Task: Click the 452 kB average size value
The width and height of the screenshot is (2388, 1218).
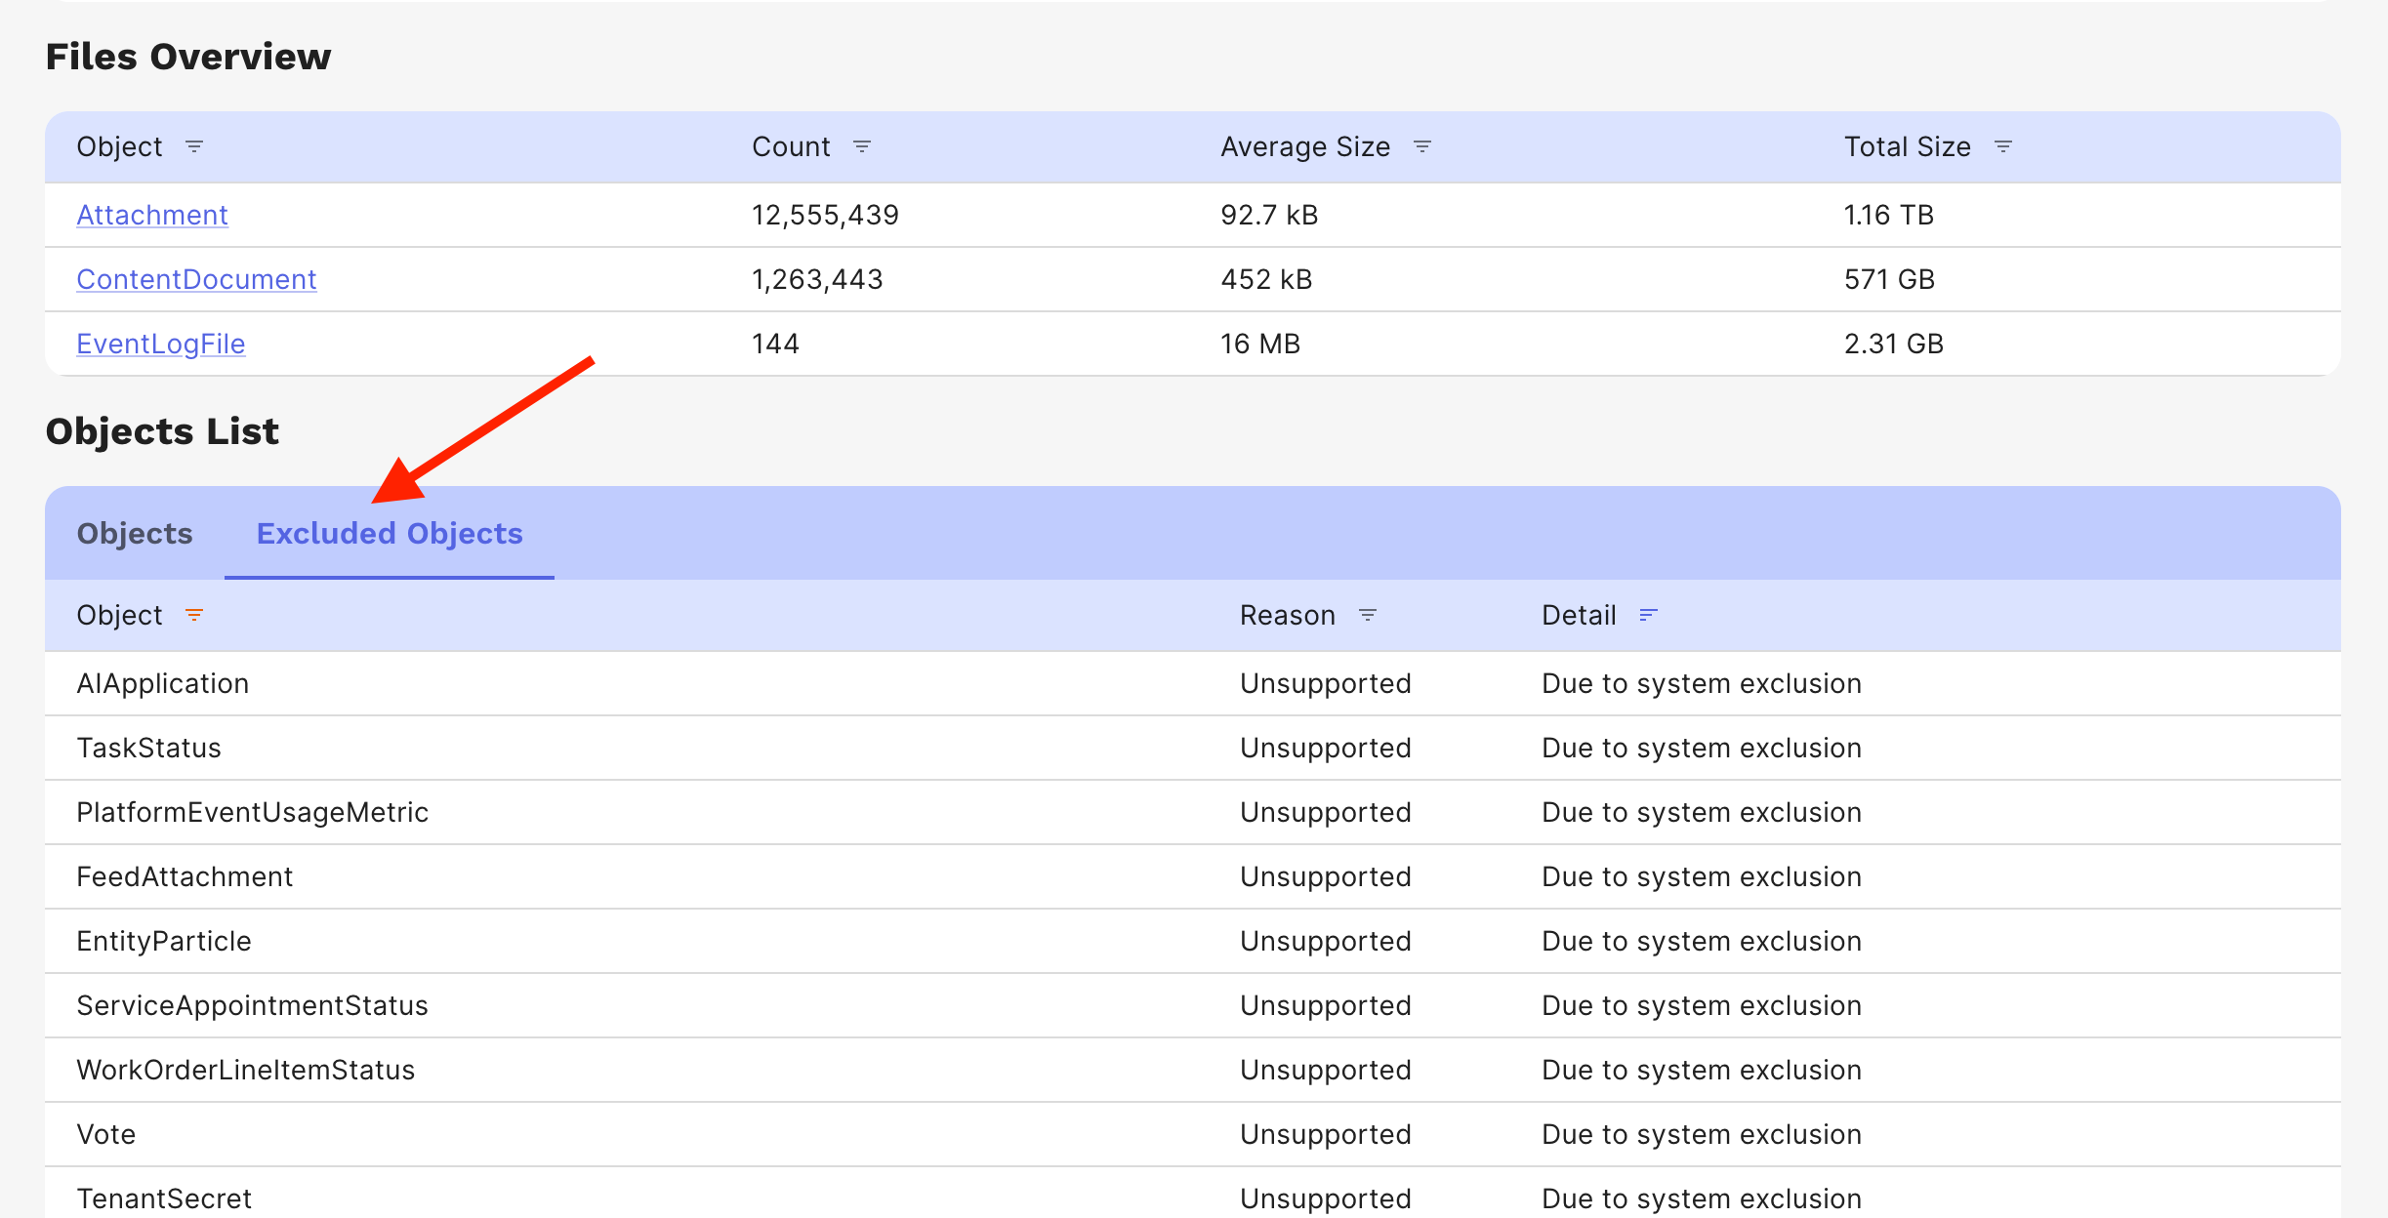Action: pos(1266,279)
